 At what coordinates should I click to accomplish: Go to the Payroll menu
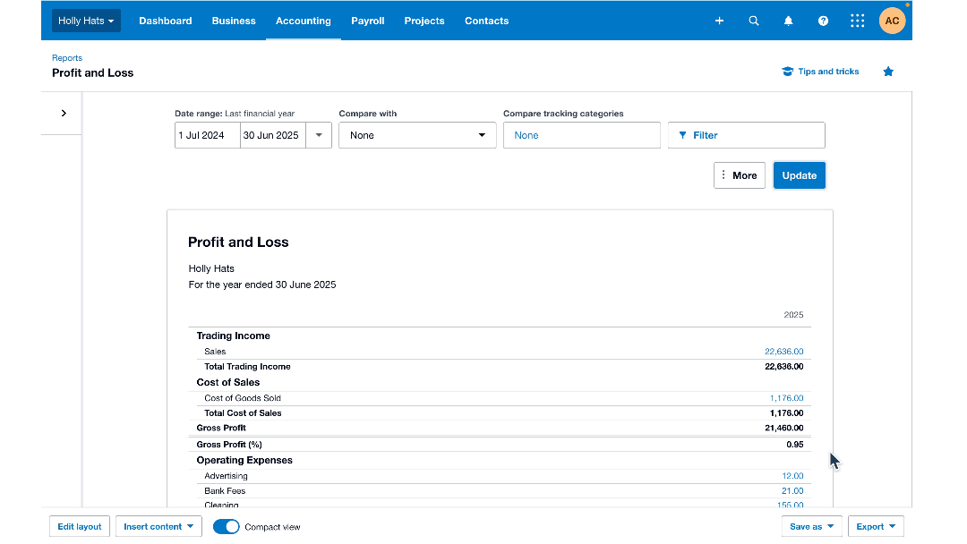pyautogui.click(x=367, y=21)
